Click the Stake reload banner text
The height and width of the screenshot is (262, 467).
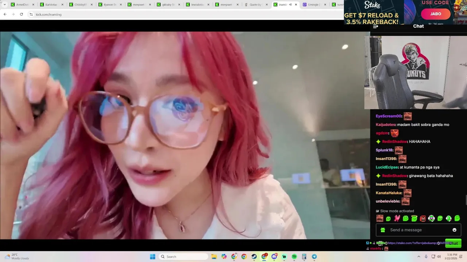[x=371, y=19]
